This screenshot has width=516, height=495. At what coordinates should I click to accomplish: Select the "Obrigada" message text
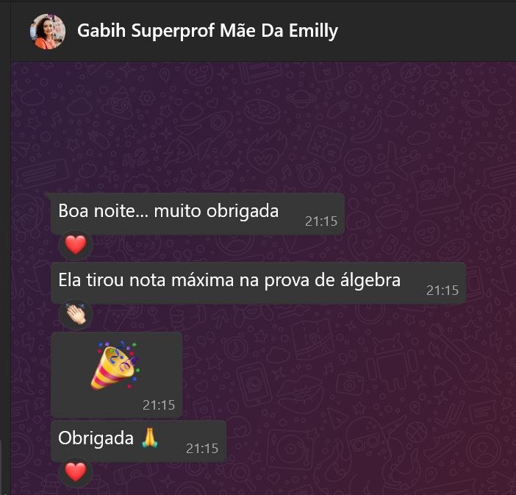pyautogui.click(x=96, y=438)
